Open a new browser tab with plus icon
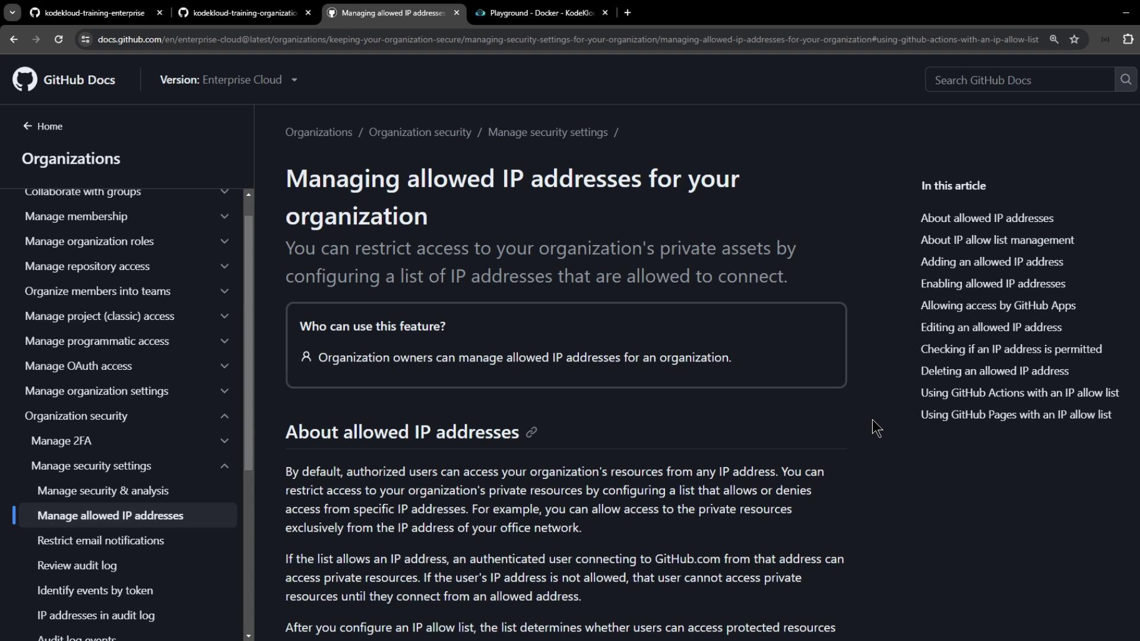The width and height of the screenshot is (1140, 641). pyautogui.click(x=628, y=12)
